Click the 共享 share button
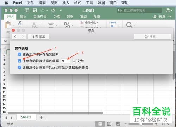176x127 pixels. click(x=159, y=16)
